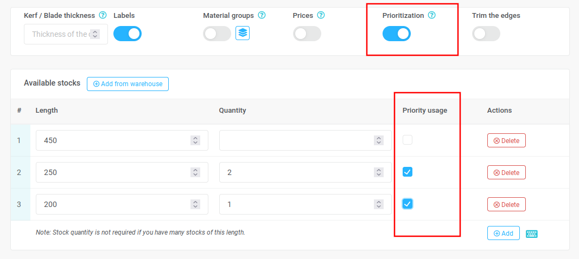
Task: Uncheck Priority usage for the 200 stock
Action: coord(408,204)
